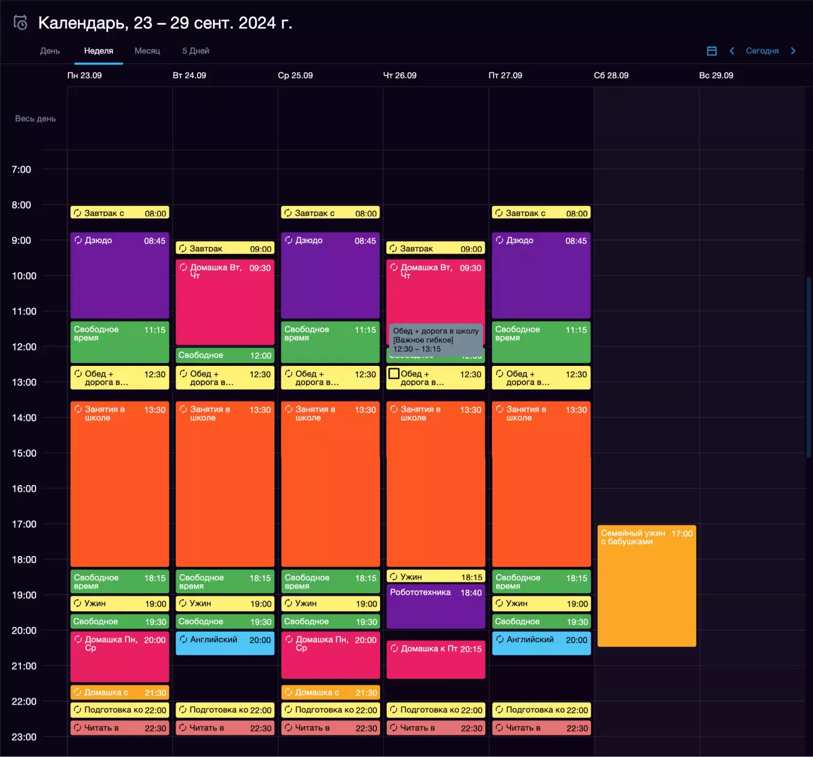This screenshot has height=757, width=813.
Task: Open Thursday's Ужин 18:15 event
Action: 435,577
